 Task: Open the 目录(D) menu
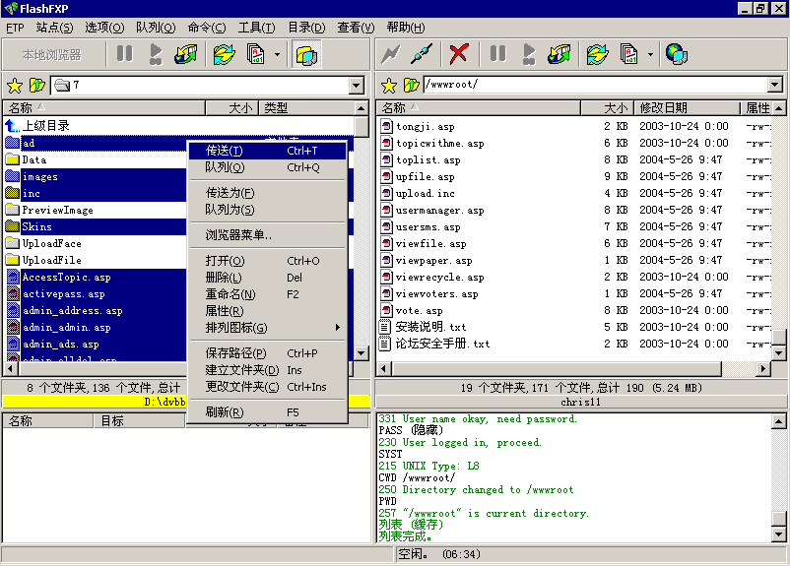coord(306,28)
